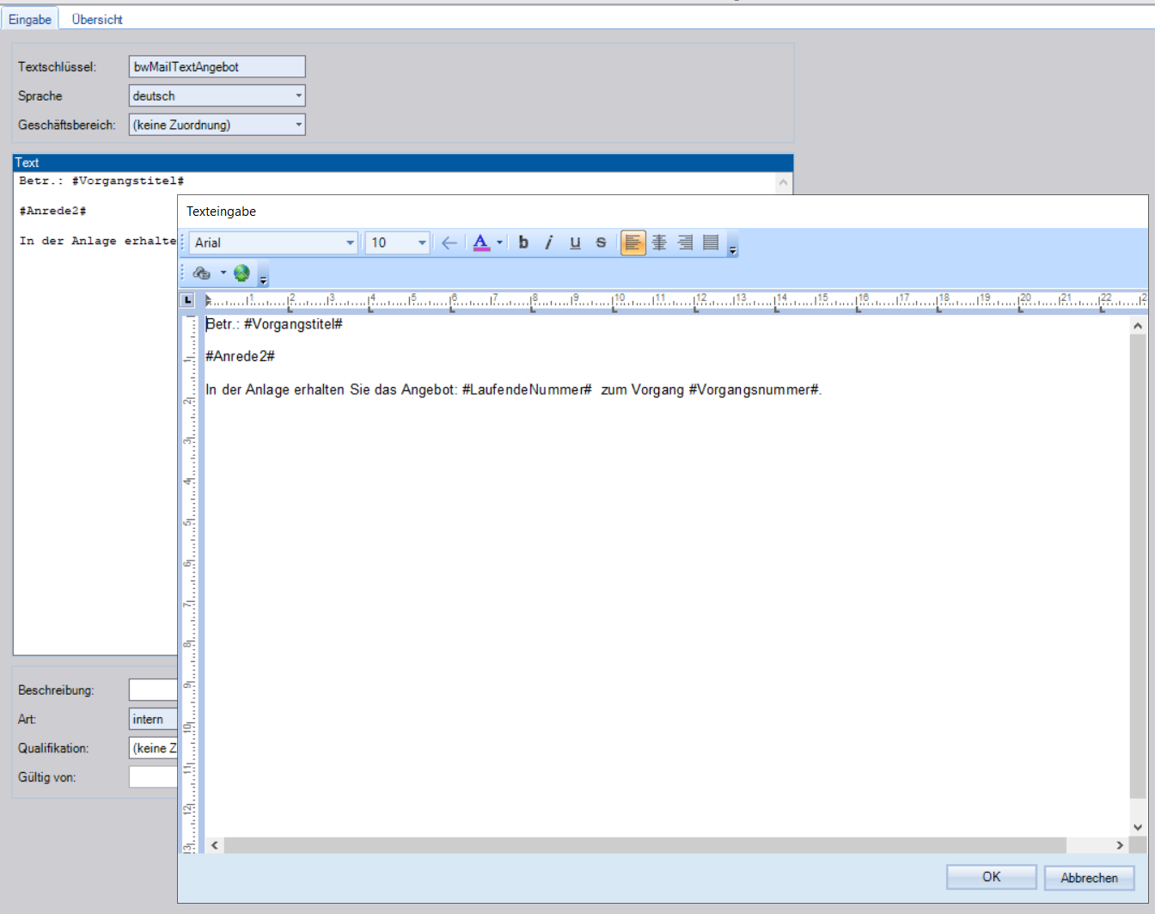Confirm with the OK button
The width and height of the screenshot is (1155, 914).
pos(991,877)
